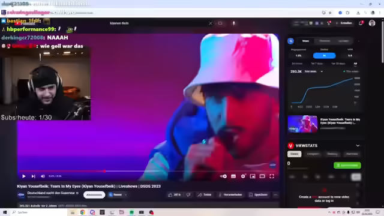The width and height of the screenshot is (384, 216).
Task: Mute the video volume speaker icon
Action: (43, 176)
